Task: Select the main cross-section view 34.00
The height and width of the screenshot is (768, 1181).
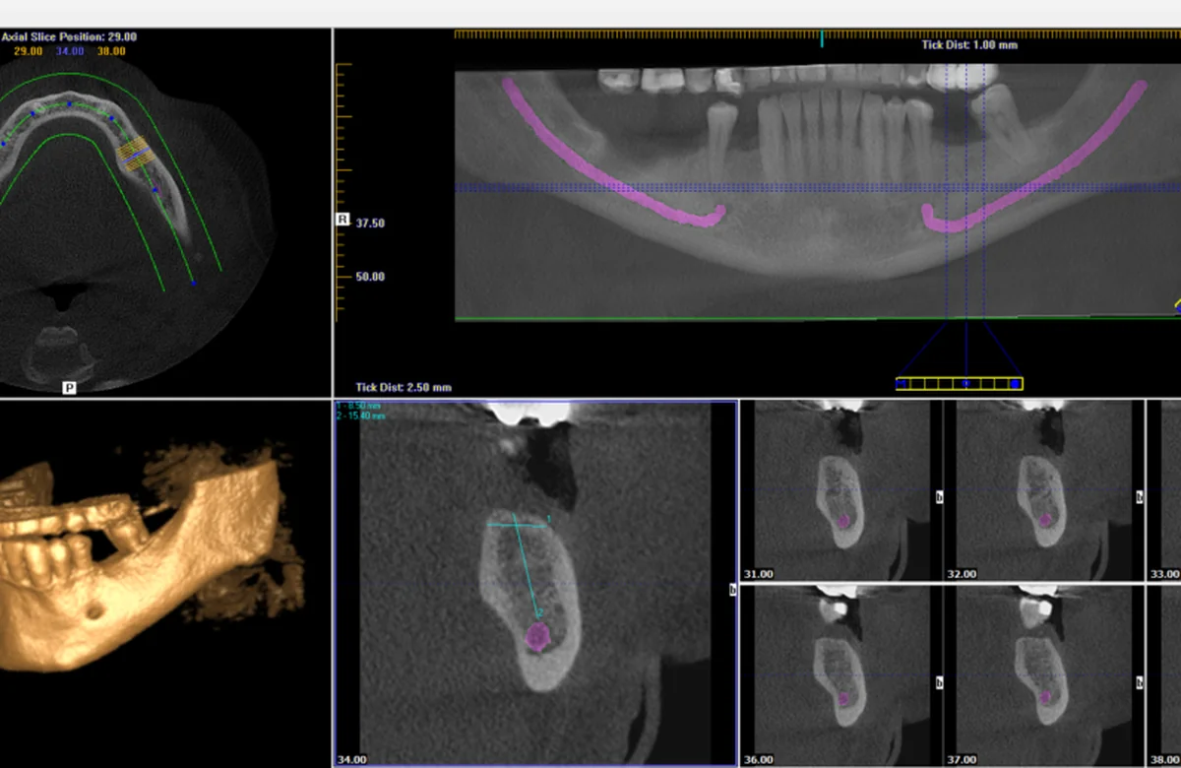Action: point(535,583)
